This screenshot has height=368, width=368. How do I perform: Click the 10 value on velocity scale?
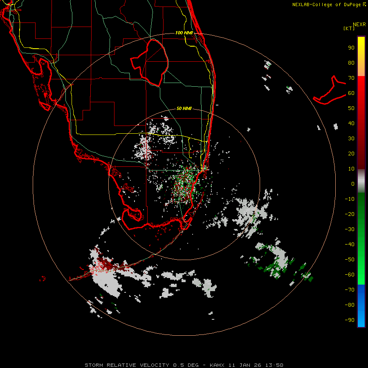coord(351,169)
